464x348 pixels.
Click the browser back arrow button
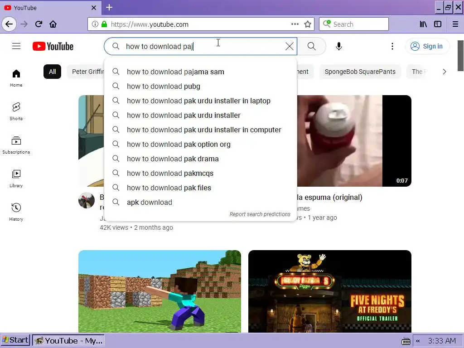pos(9,24)
